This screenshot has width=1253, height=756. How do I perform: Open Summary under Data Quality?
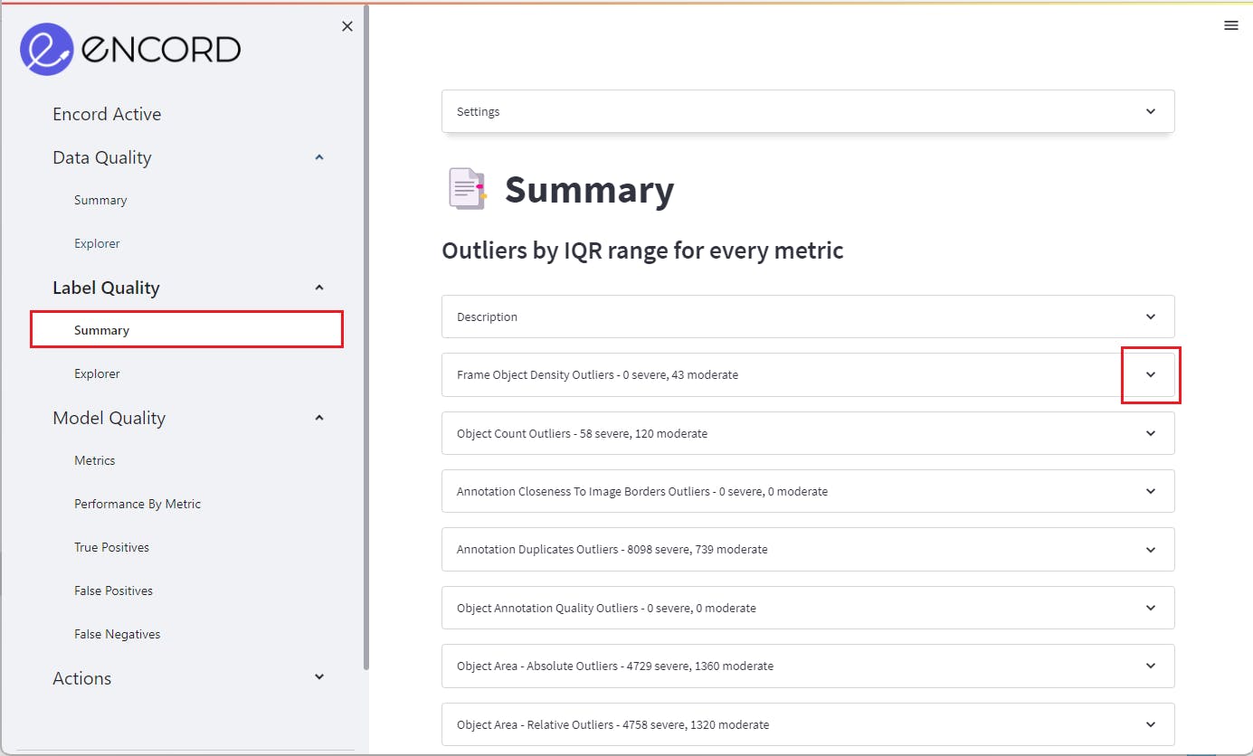click(x=100, y=200)
